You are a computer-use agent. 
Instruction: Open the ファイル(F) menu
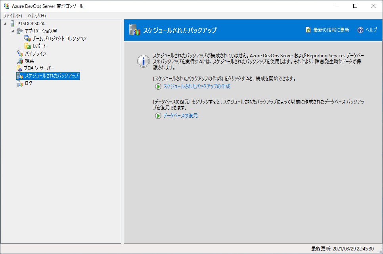(13, 15)
